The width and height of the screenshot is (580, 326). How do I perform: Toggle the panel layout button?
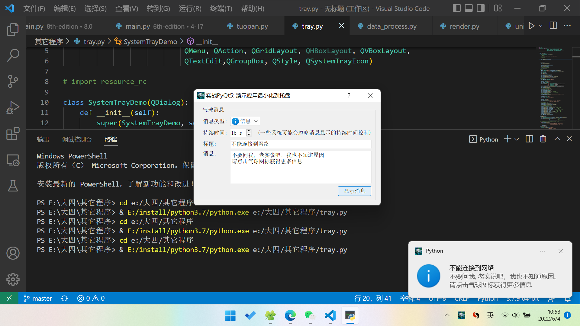point(469,8)
